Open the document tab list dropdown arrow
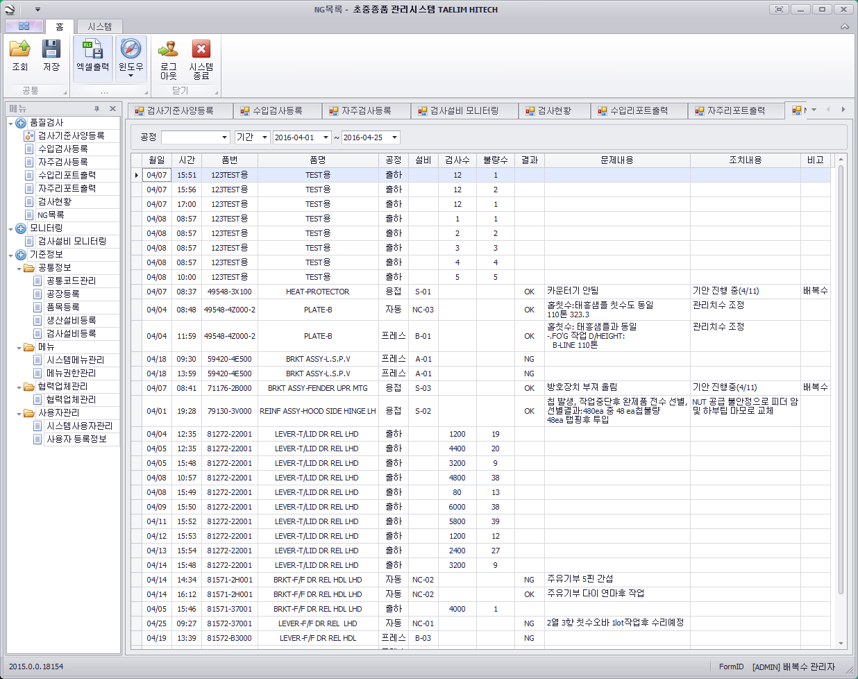Screen dimensions: 858x679 pos(814,110)
